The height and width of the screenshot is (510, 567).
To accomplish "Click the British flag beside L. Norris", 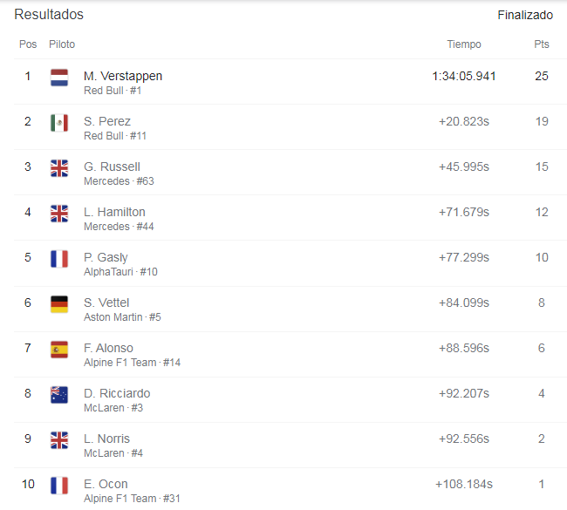I will tap(59, 440).
